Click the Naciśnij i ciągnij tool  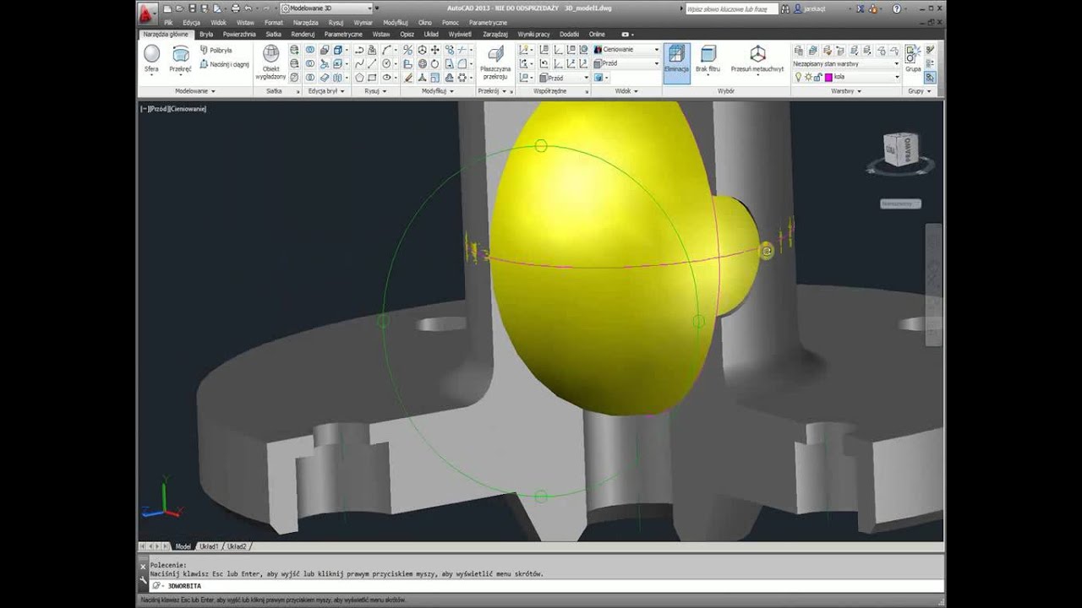pos(224,64)
